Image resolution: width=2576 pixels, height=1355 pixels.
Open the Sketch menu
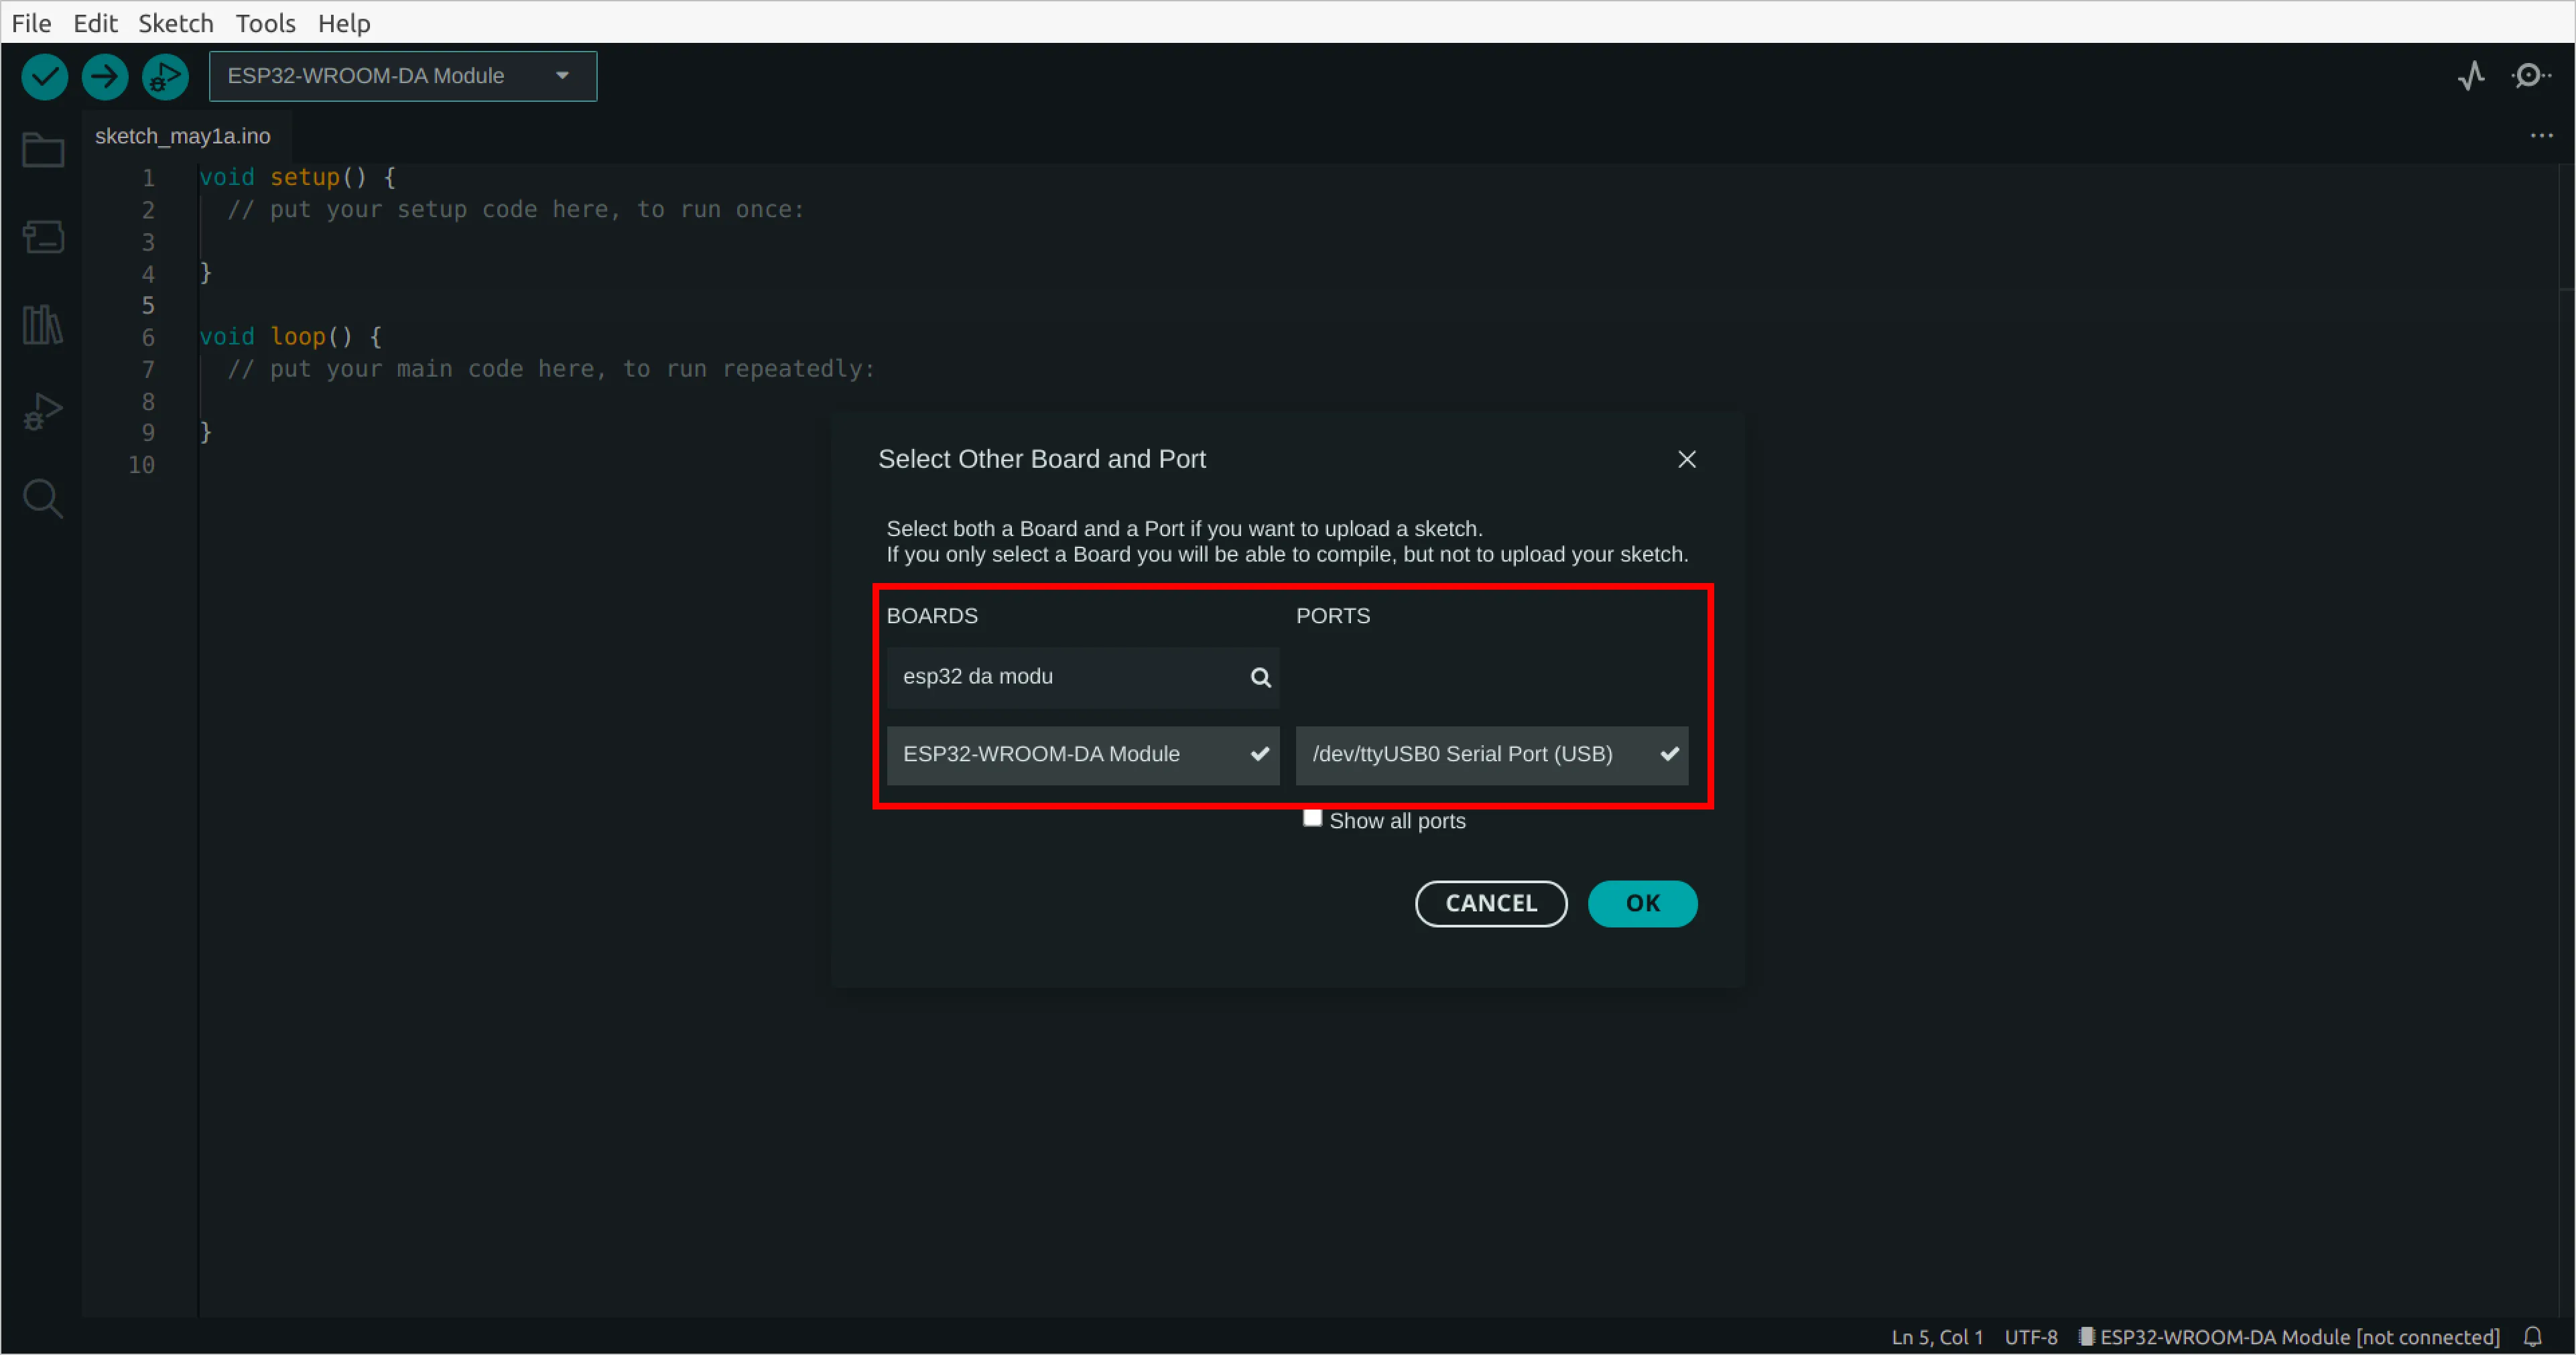pyautogui.click(x=175, y=22)
